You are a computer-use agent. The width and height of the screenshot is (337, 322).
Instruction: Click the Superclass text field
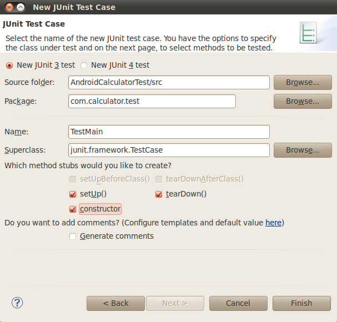click(x=168, y=150)
